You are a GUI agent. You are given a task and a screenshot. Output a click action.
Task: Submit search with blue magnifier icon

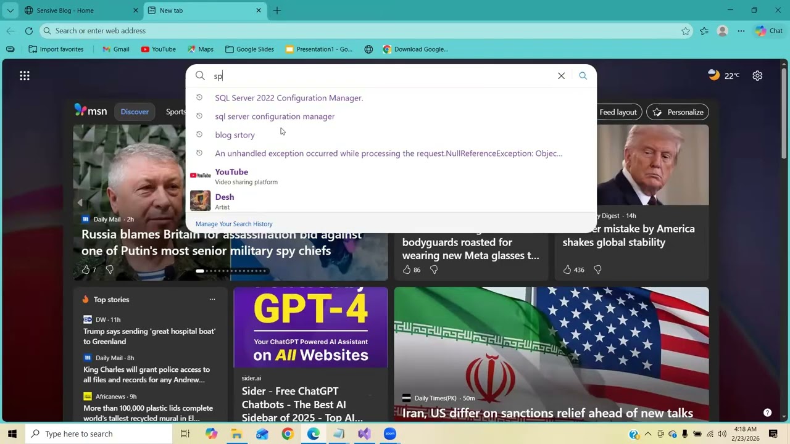pyautogui.click(x=583, y=76)
